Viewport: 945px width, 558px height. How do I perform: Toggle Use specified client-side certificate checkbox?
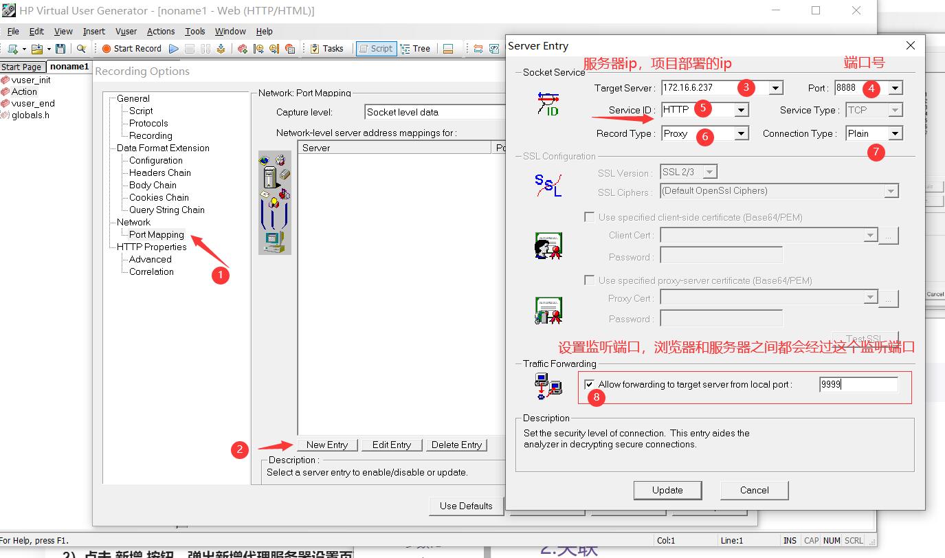(589, 217)
